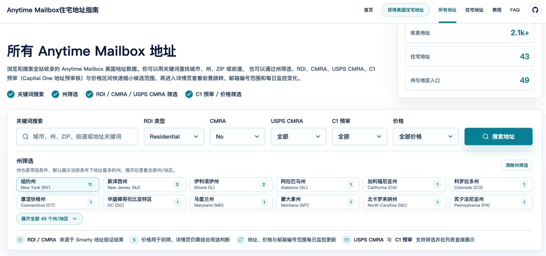This screenshot has width=546, height=256.
Task: Click the checkmark icon beside 关键词搜索
Action: (11, 94)
